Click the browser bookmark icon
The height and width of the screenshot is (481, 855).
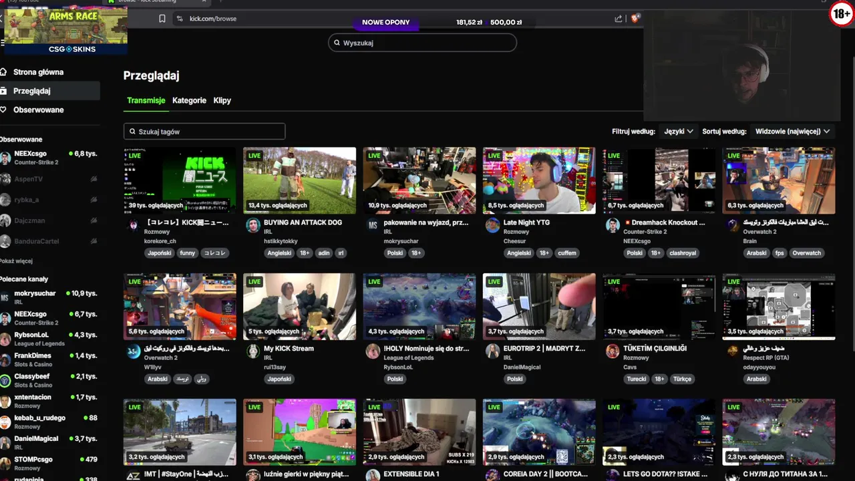coord(162,19)
